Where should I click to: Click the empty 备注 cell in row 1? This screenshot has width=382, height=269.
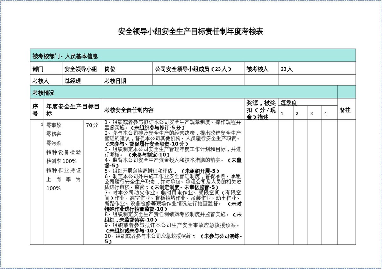pos(346,182)
